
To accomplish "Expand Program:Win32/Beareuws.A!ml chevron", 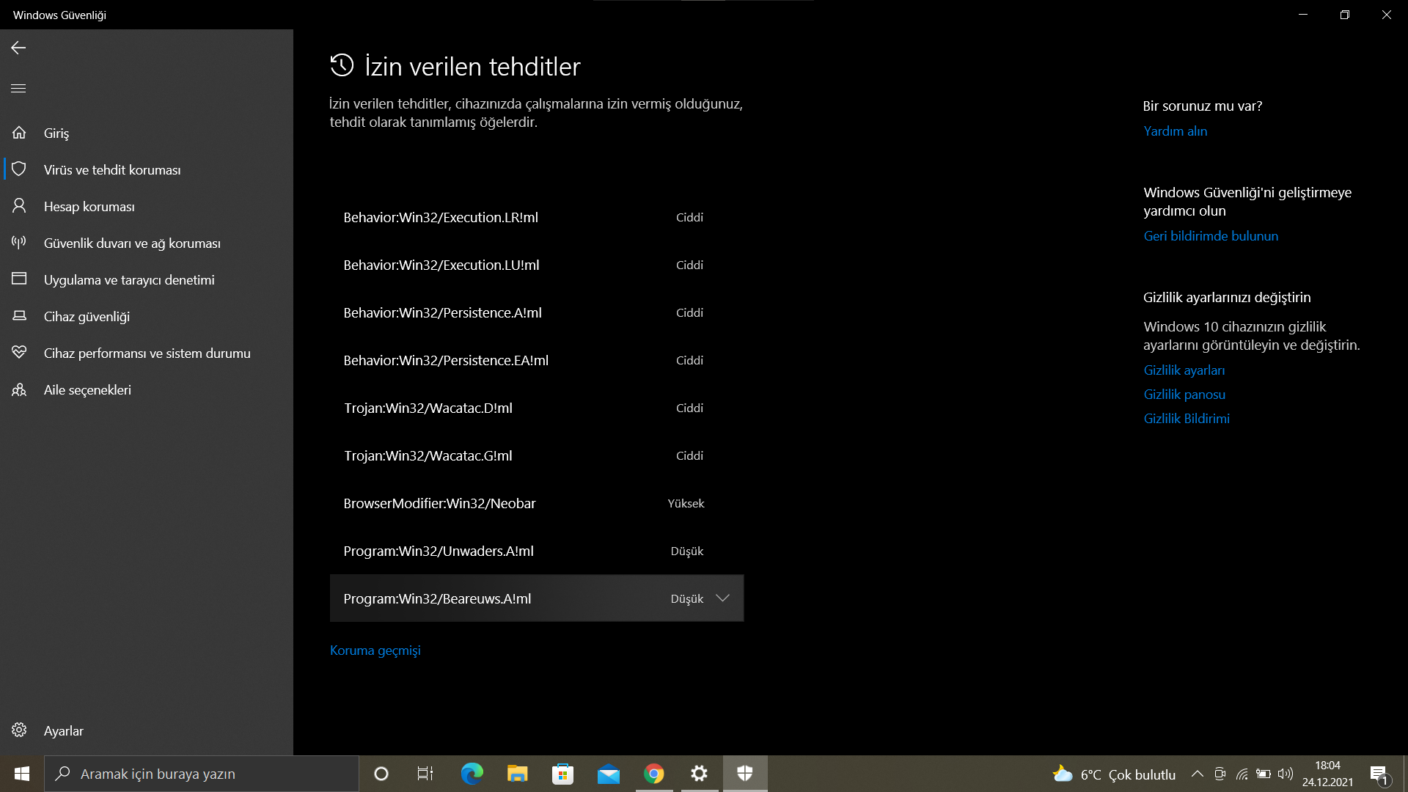I will click(x=722, y=598).
